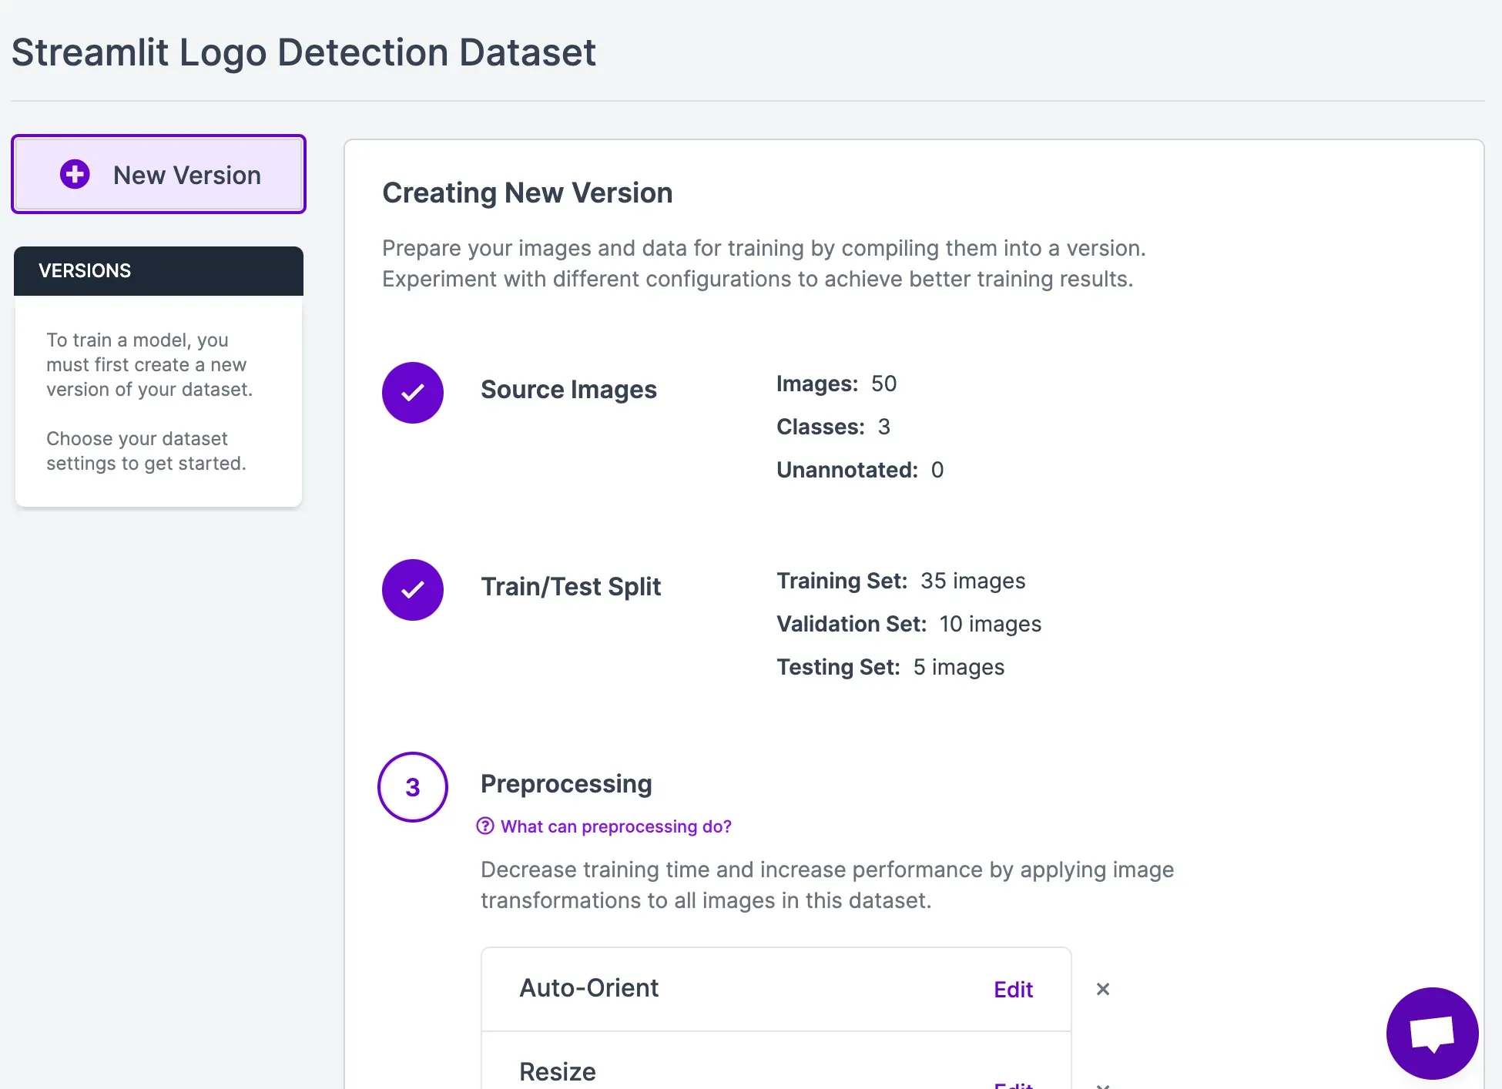This screenshot has width=1502, height=1089.
Task: Click the step 3 Preprocessing circle
Action: click(x=413, y=786)
